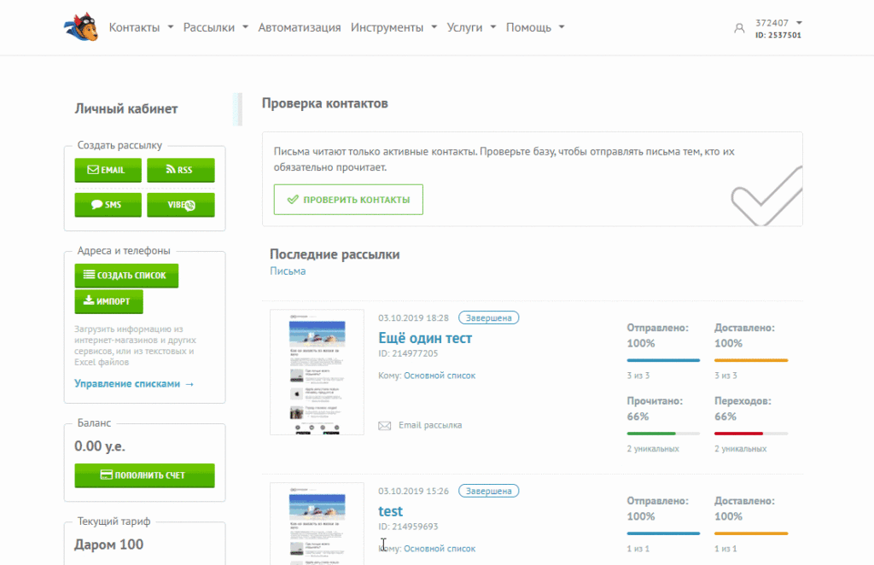The image size is (874, 565).
Task: Open campaign Ещё один тест
Action: (x=425, y=338)
